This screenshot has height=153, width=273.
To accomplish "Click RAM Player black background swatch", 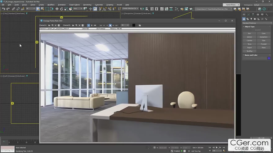I will (134, 25).
